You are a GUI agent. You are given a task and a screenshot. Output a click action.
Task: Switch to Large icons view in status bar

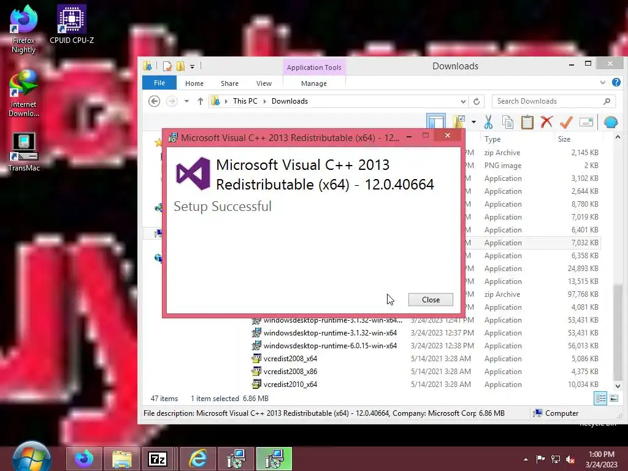[614, 398]
